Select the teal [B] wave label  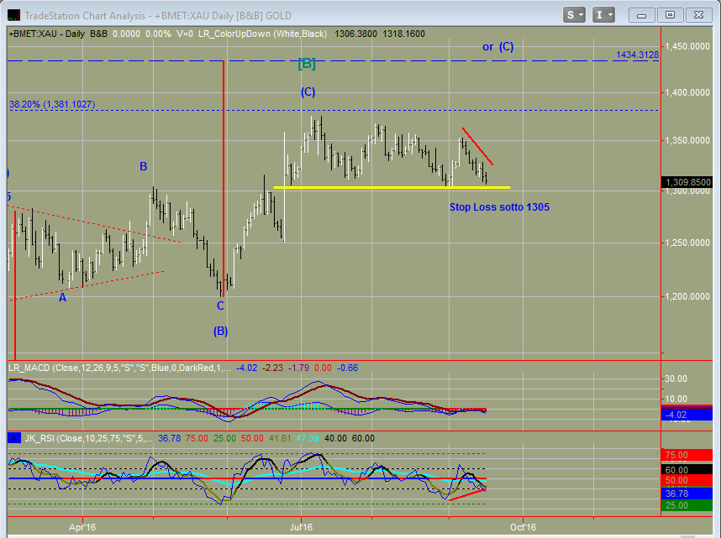[307, 64]
